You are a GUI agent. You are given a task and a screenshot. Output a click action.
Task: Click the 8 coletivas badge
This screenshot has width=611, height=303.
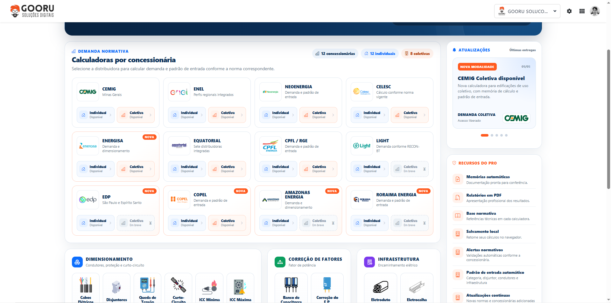pos(417,54)
